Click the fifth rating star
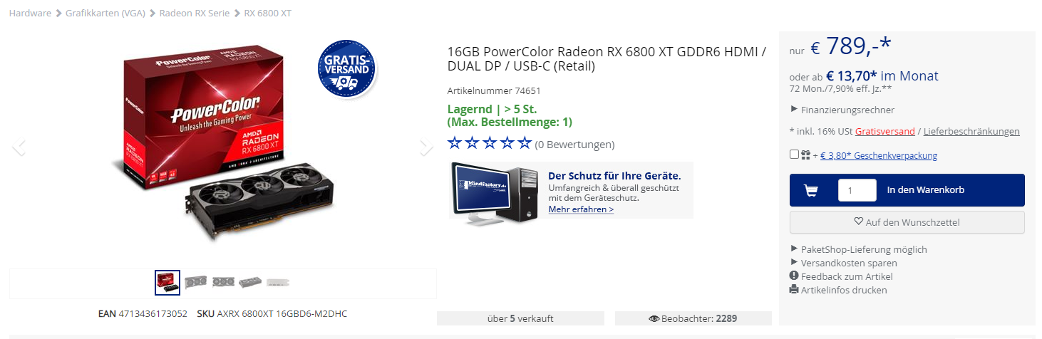 point(525,144)
